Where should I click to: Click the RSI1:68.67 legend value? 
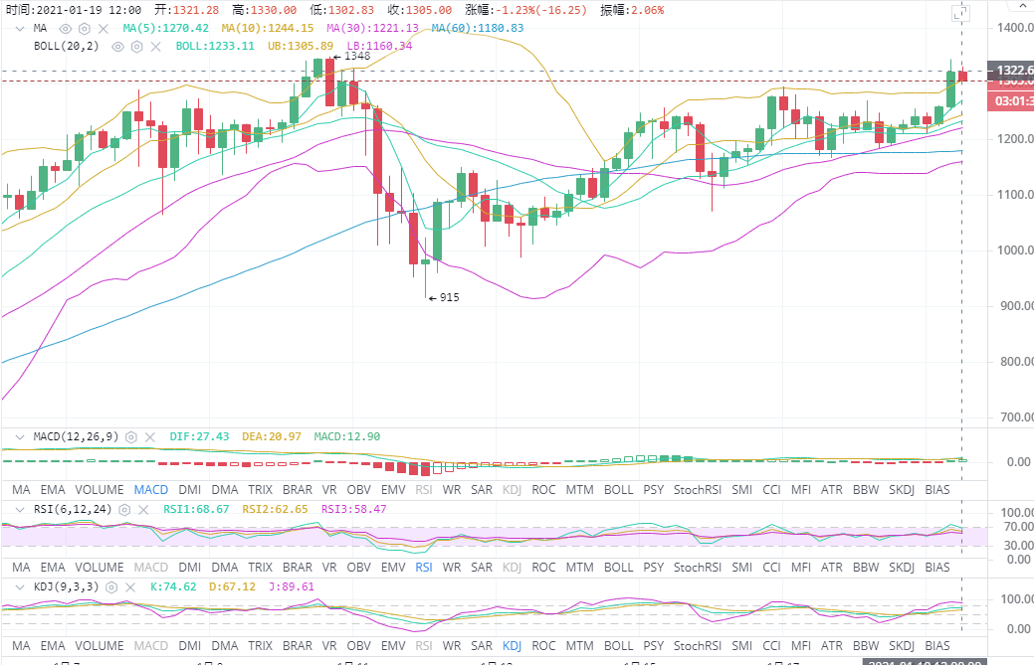(196, 509)
